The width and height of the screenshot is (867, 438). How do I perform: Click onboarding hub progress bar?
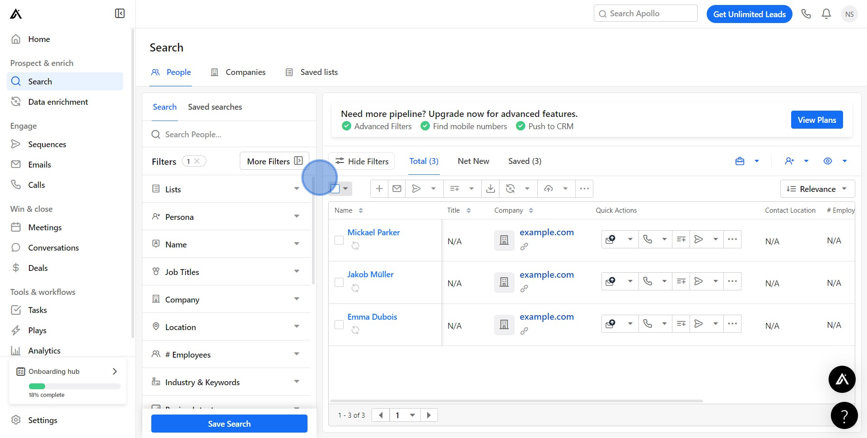(x=75, y=386)
